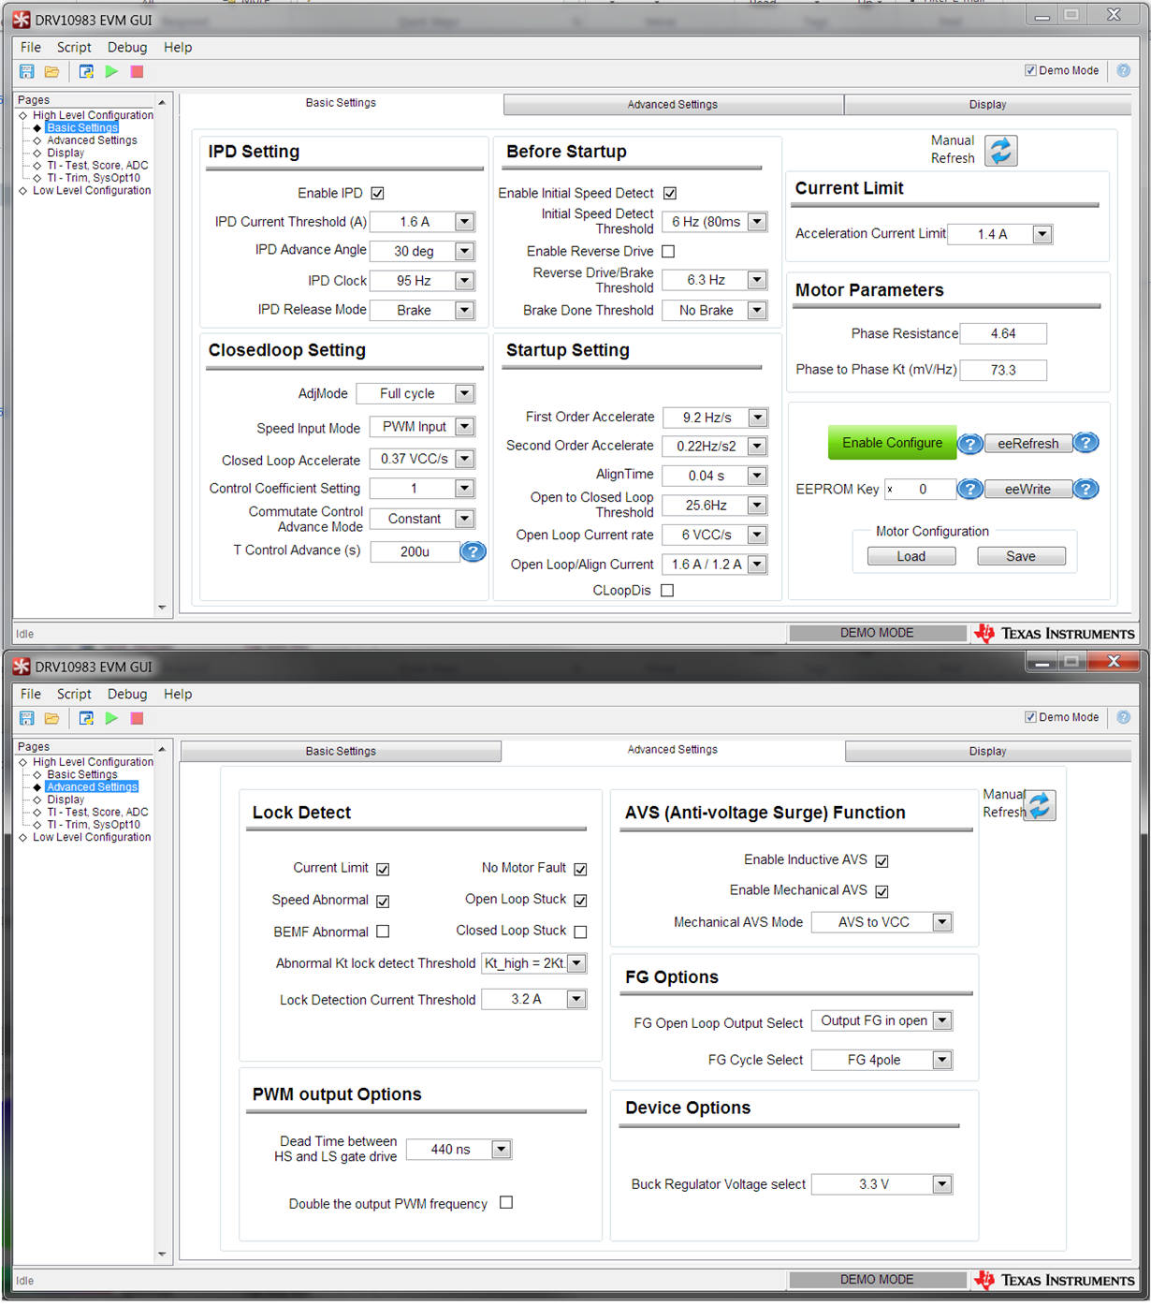The image size is (1151, 1306).
Task: Click help icon next to eeRefresh button
Action: (x=1085, y=443)
